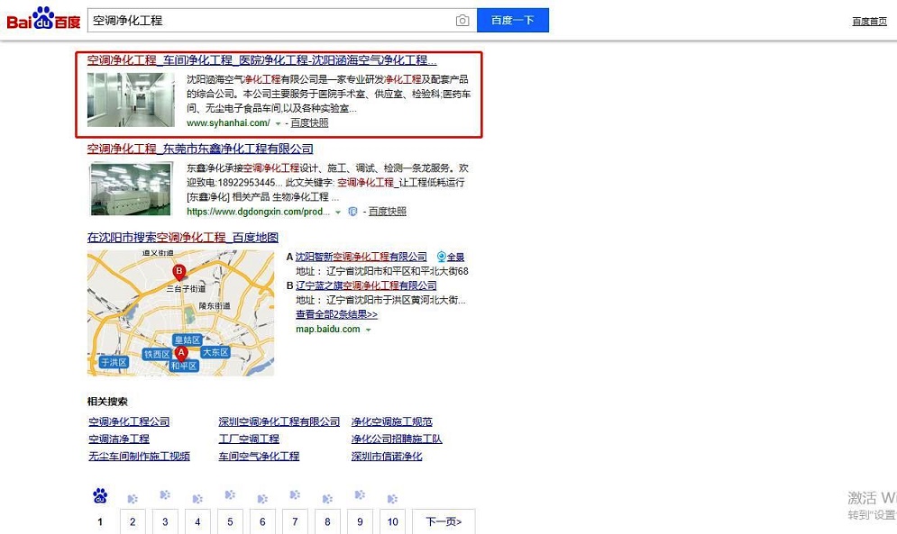
Task: Go to results page 2
Action: pos(133,521)
